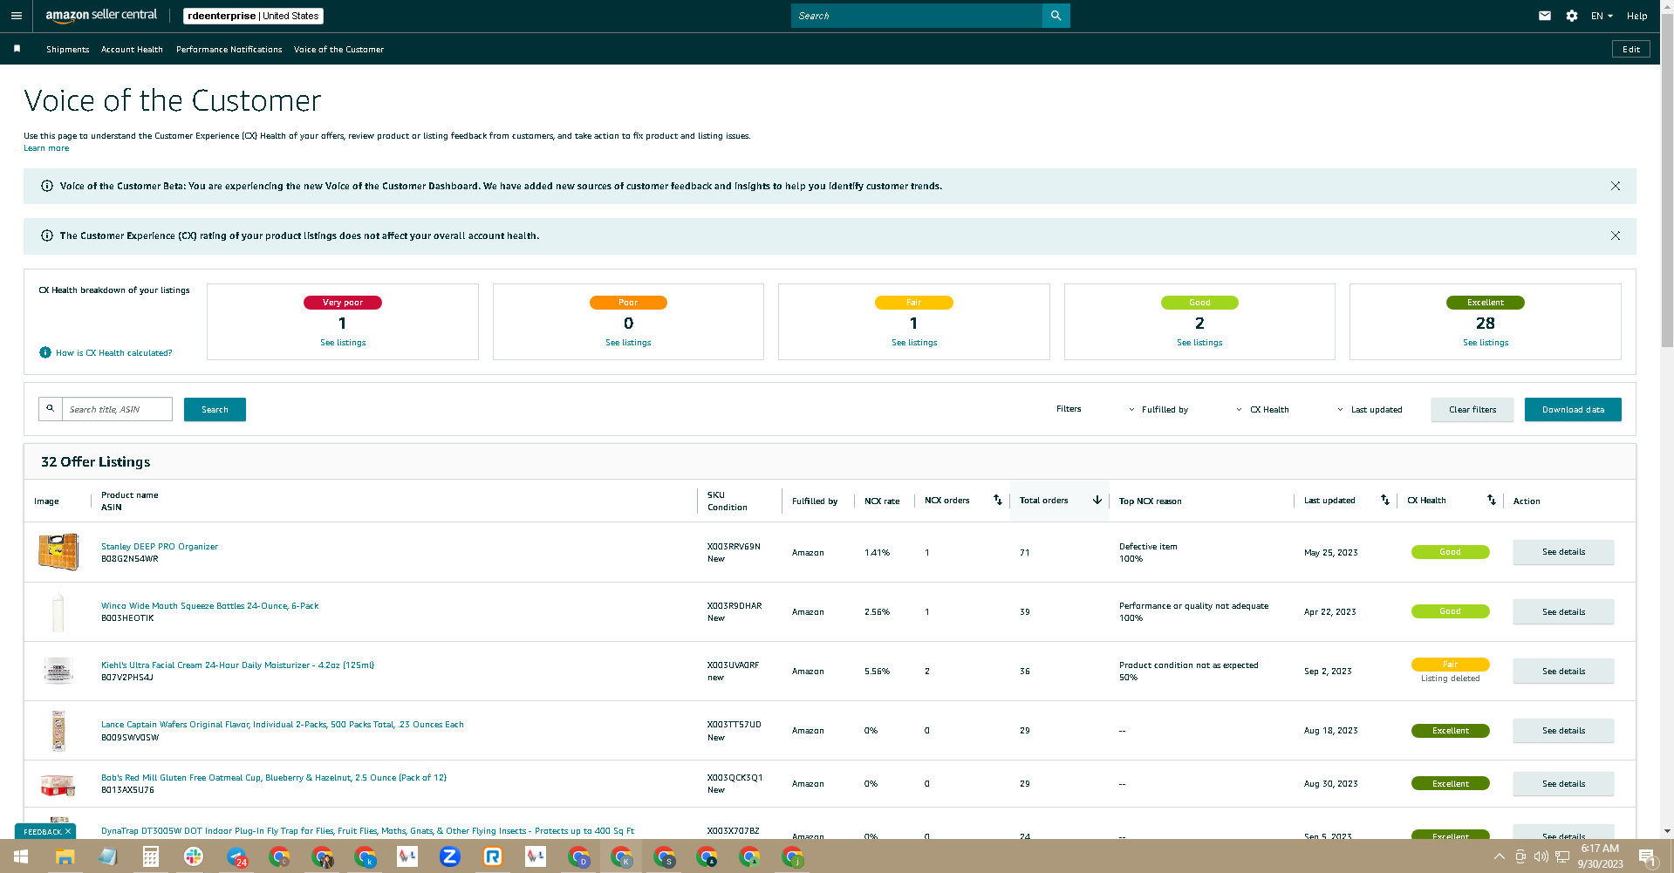Click Help in the top header
The height and width of the screenshot is (873, 1674).
click(1636, 16)
